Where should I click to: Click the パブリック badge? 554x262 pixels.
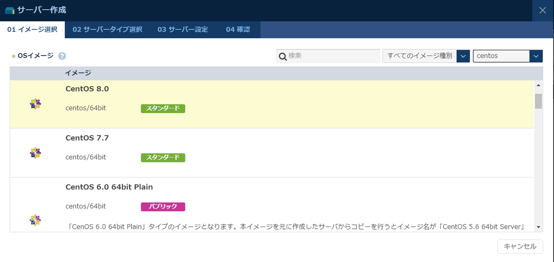pos(163,207)
